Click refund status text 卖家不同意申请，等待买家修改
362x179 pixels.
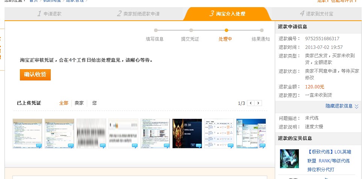[x=332, y=74]
